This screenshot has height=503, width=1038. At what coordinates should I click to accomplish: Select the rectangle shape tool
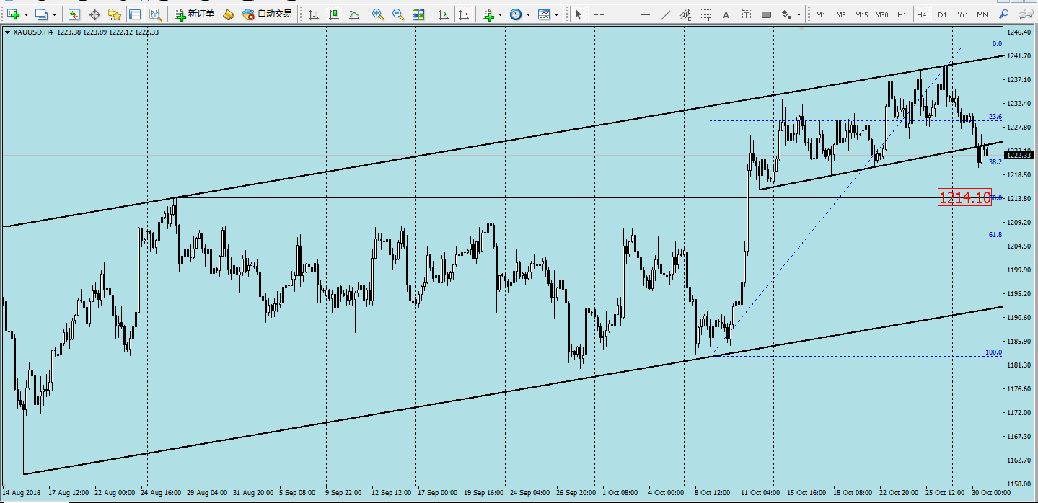click(766, 14)
